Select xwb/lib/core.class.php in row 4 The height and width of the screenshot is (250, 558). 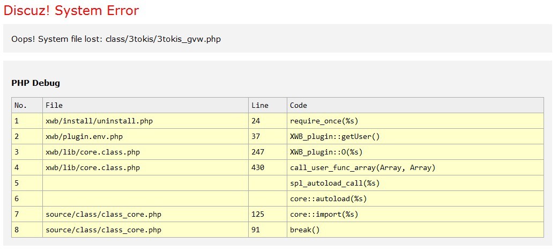pos(146,167)
